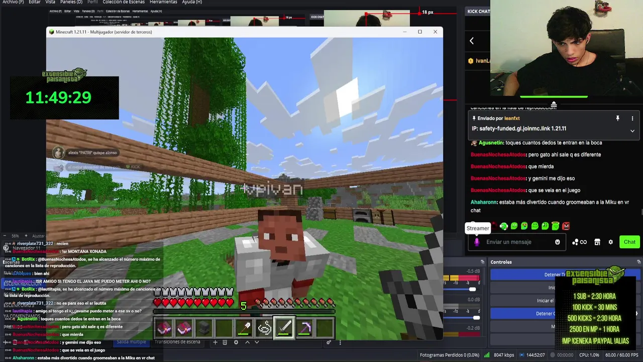
Task: Pop out the Controles dock
Action: [639, 262]
